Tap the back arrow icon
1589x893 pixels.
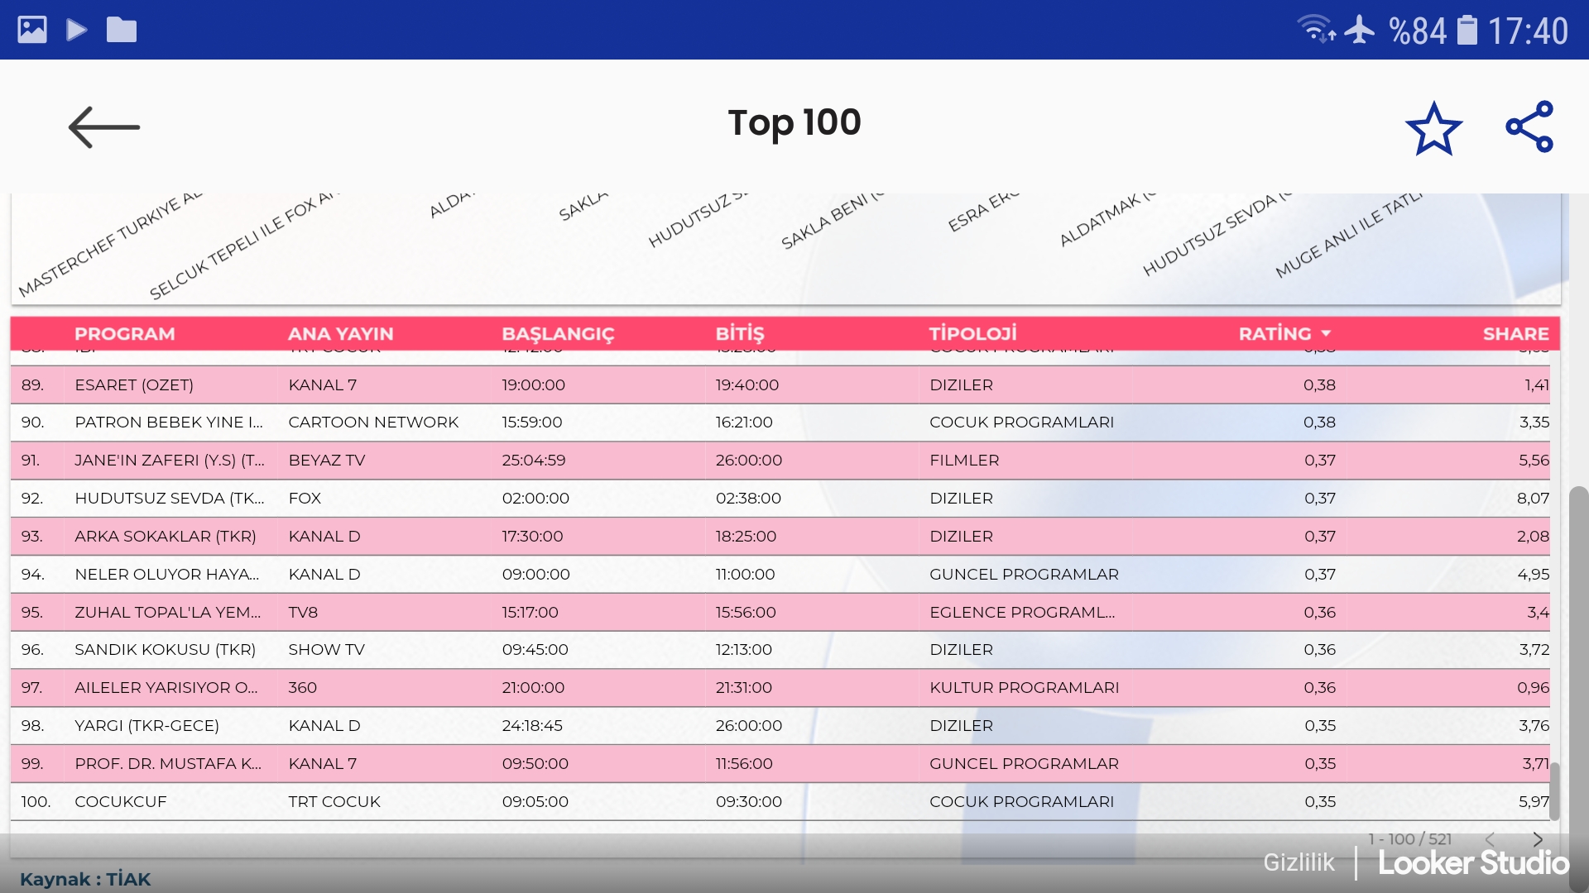pyautogui.click(x=104, y=127)
